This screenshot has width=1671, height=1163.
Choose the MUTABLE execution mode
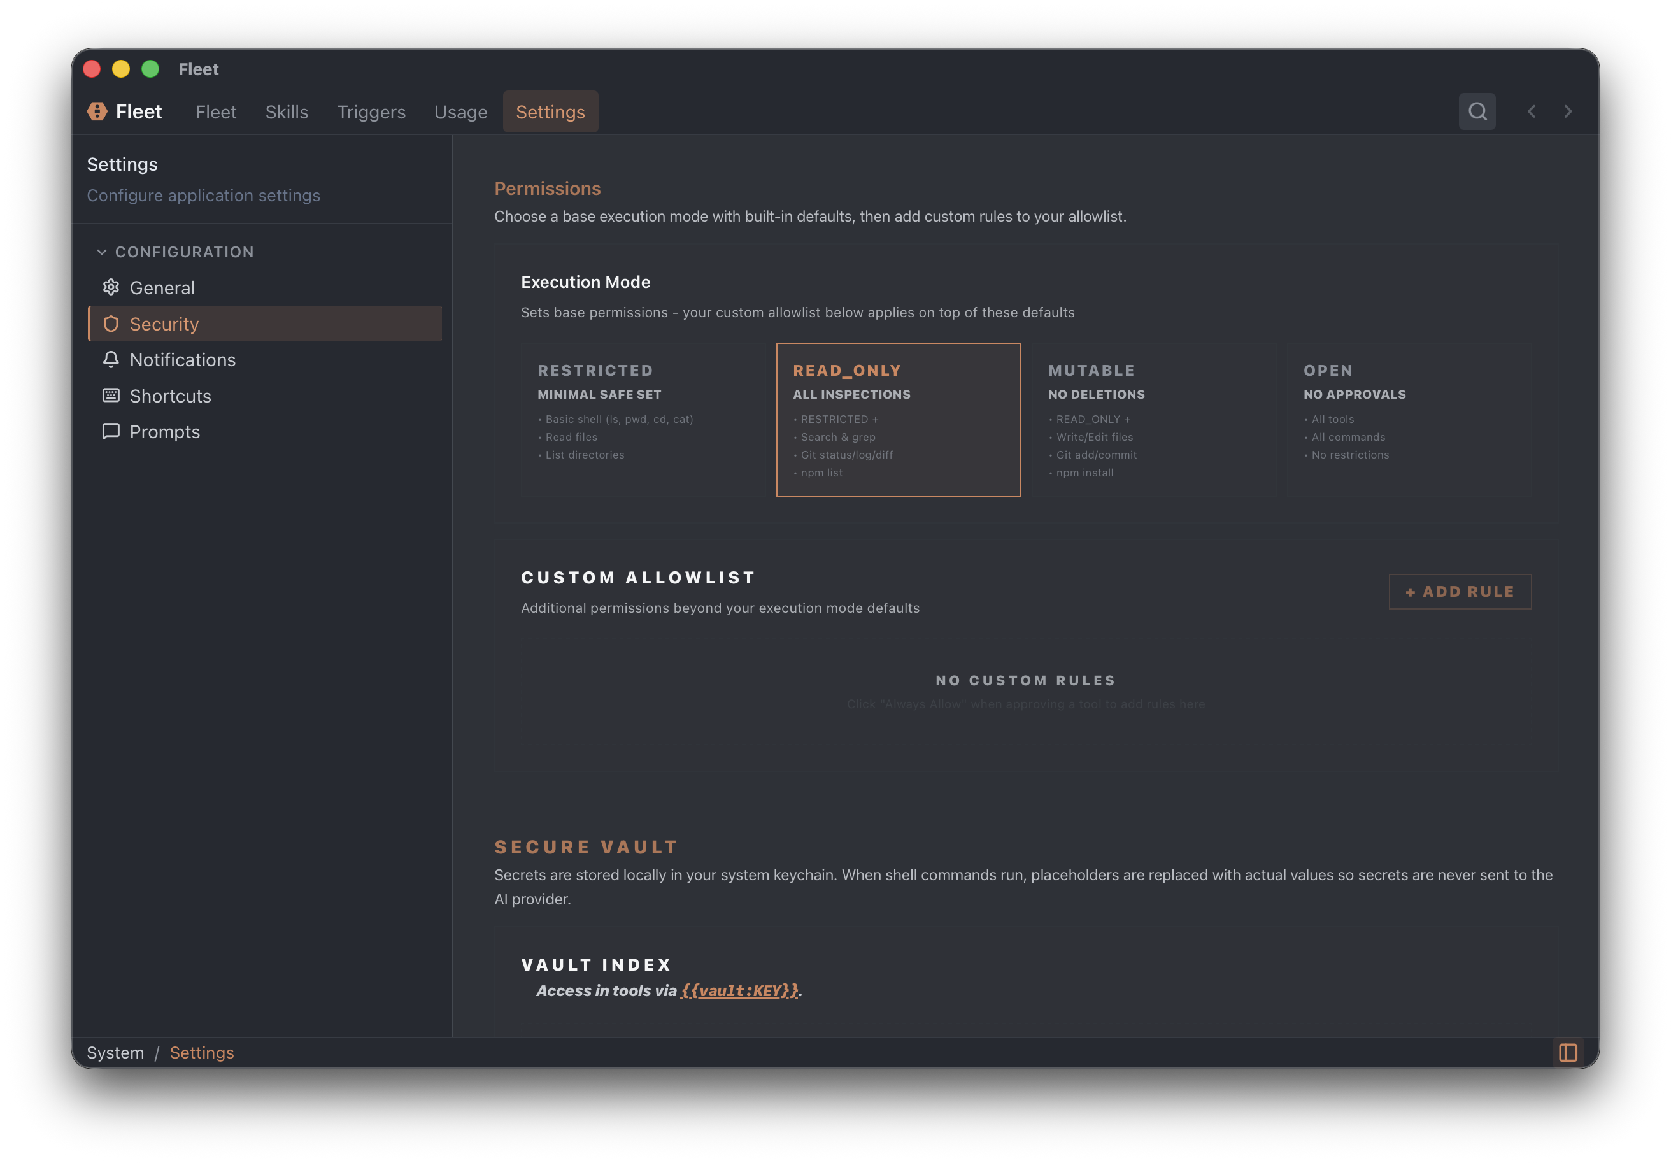point(1155,420)
